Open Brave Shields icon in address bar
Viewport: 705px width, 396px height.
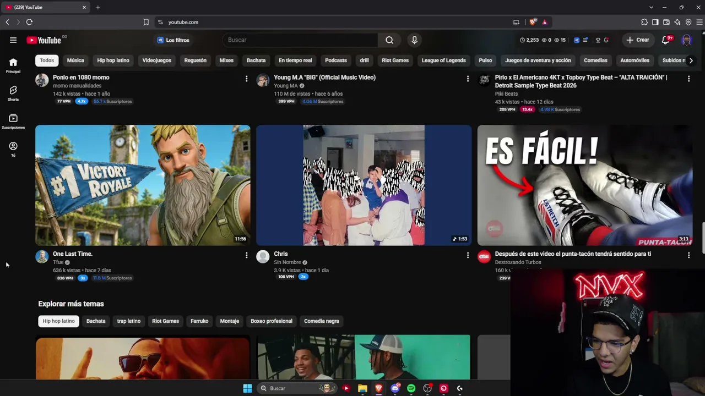click(x=533, y=22)
